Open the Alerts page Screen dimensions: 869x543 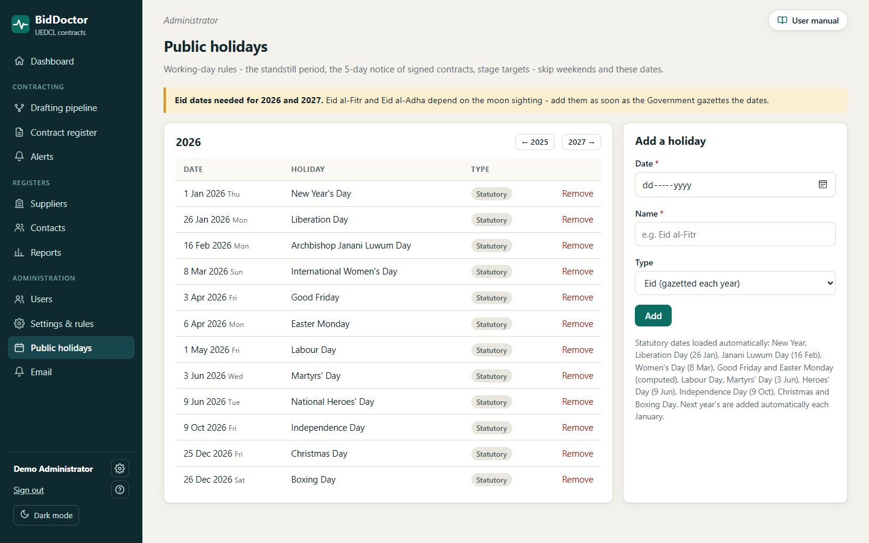[71, 156]
